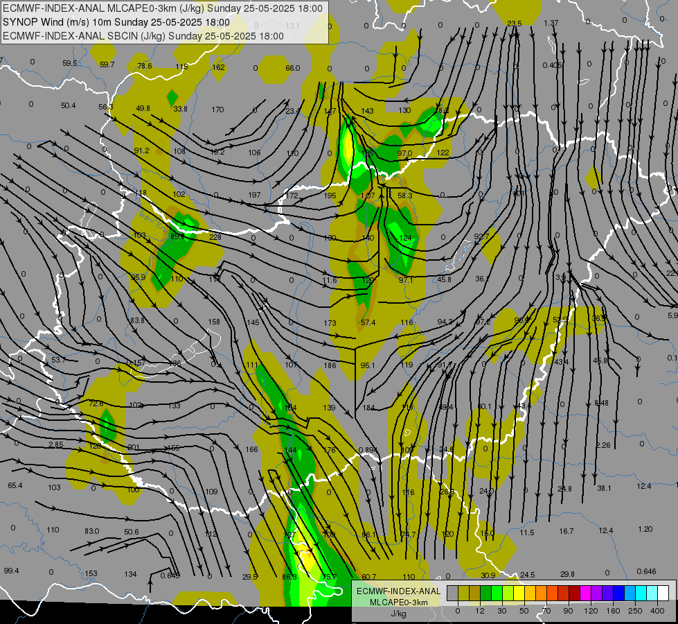Image resolution: width=678 pixels, height=624 pixels.
Task: Select the map value 50.4
Action: pos(69,105)
